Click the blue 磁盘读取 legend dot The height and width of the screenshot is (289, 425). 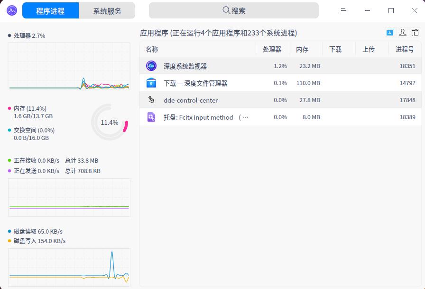[x=8, y=231]
